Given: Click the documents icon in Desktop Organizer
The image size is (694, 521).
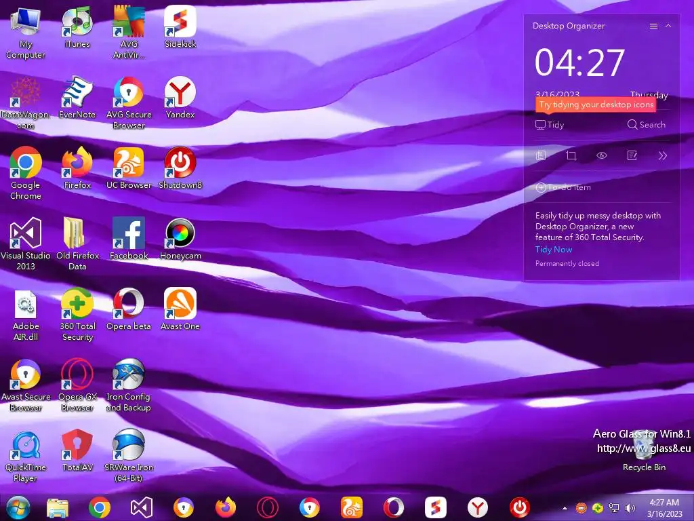Looking at the screenshot, I should click(x=541, y=155).
